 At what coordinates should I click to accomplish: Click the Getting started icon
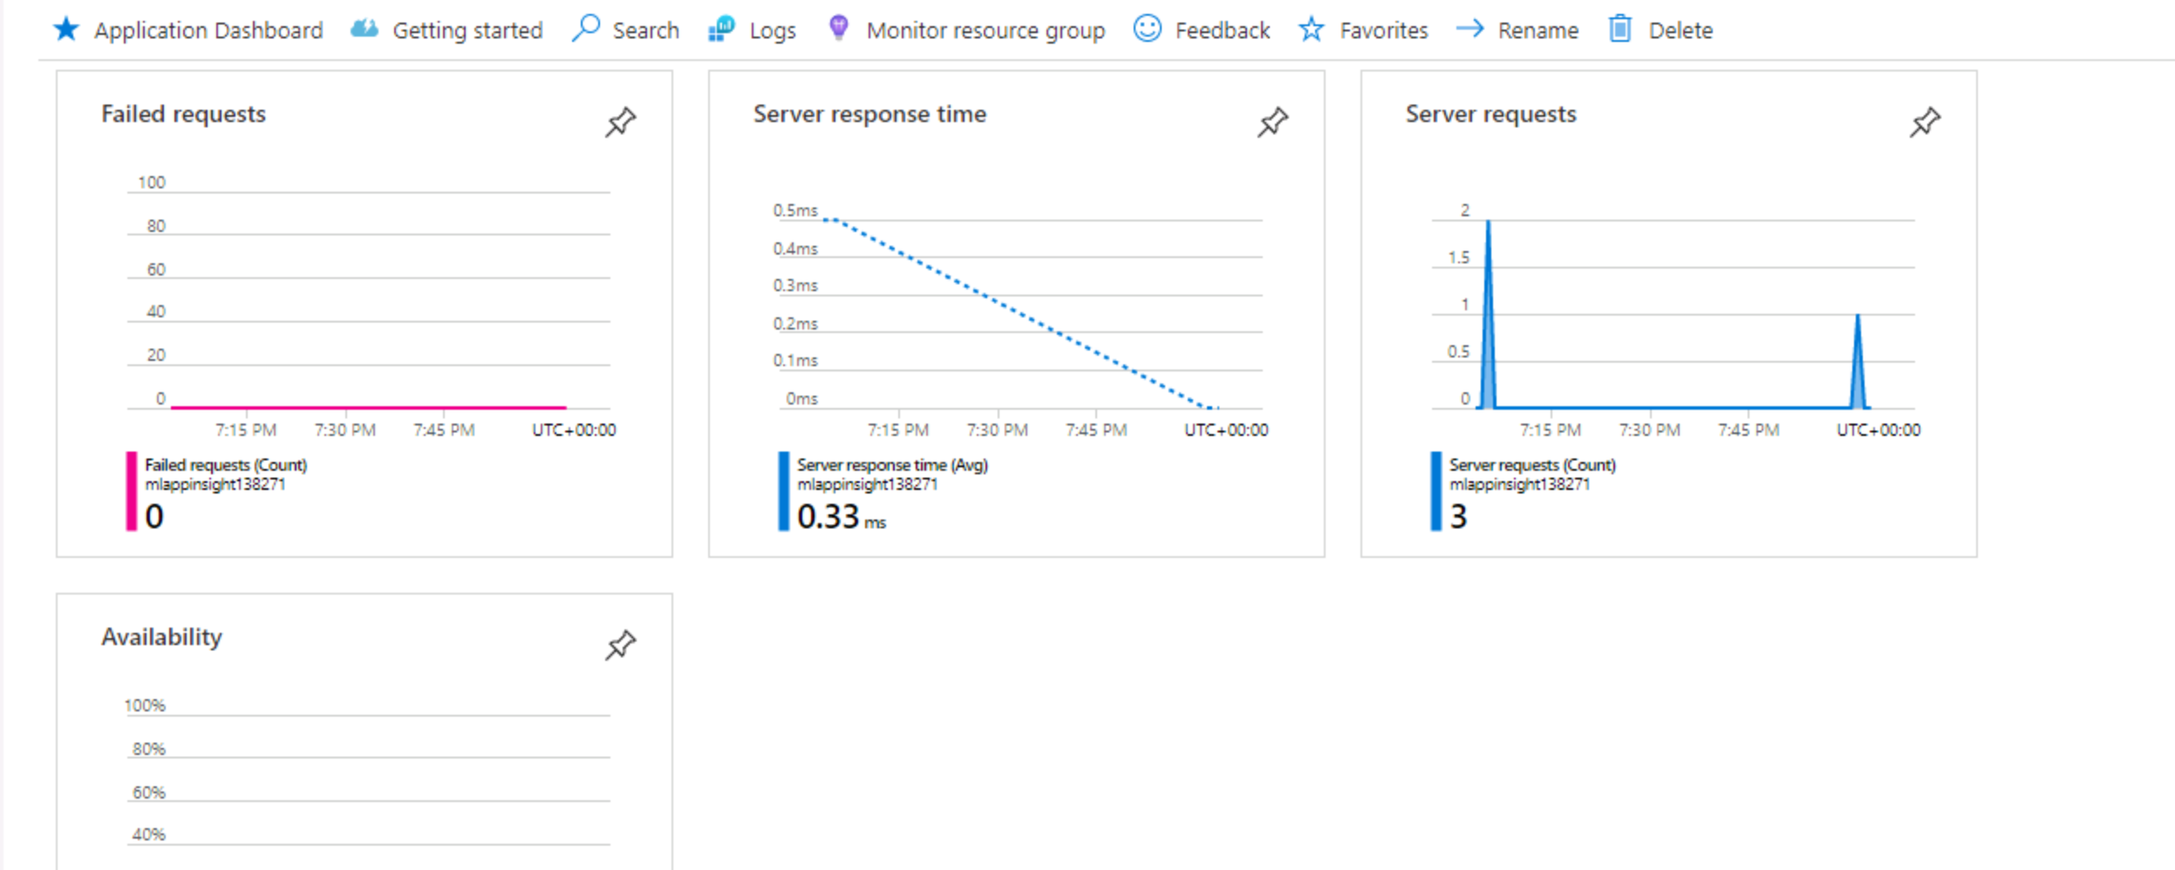pyautogui.click(x=363, y=28)
